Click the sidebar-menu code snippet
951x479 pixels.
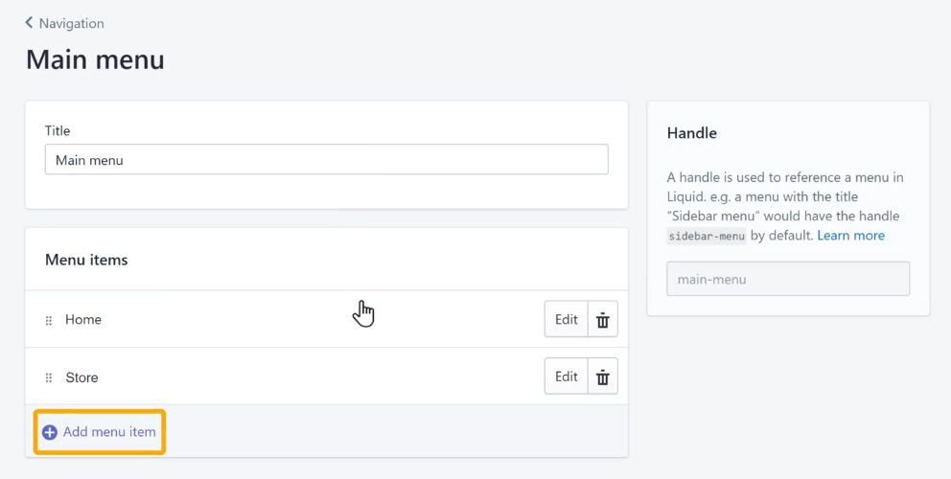707,236
